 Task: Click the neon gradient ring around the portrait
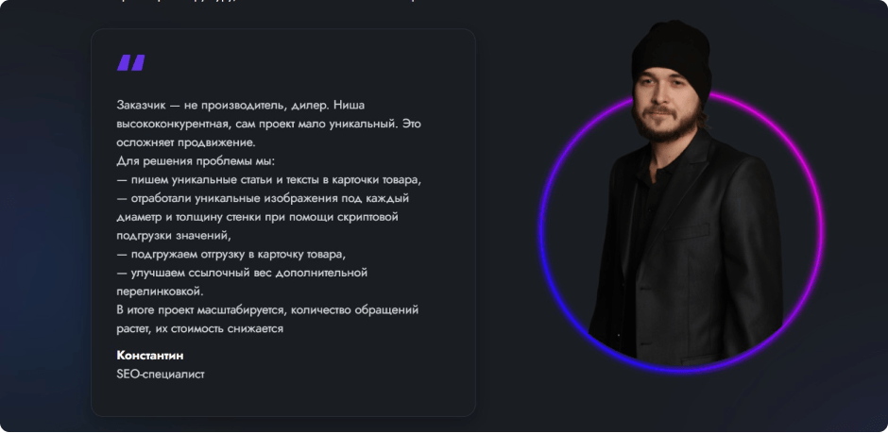548,236
